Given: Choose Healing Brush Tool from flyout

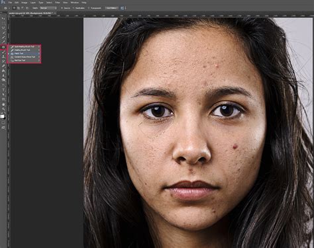Looking at the screenshot, I should tap(25, 50).
